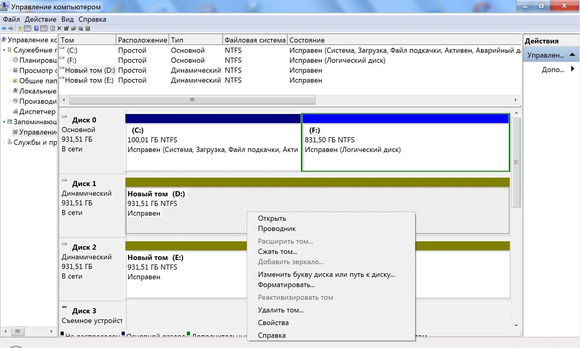Click the Open folder toolbar icon
Screen dimensions: 580x348
click(x=73, y=28)
